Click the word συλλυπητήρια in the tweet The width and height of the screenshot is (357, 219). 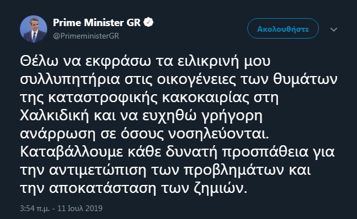click(x=70, y=80)
